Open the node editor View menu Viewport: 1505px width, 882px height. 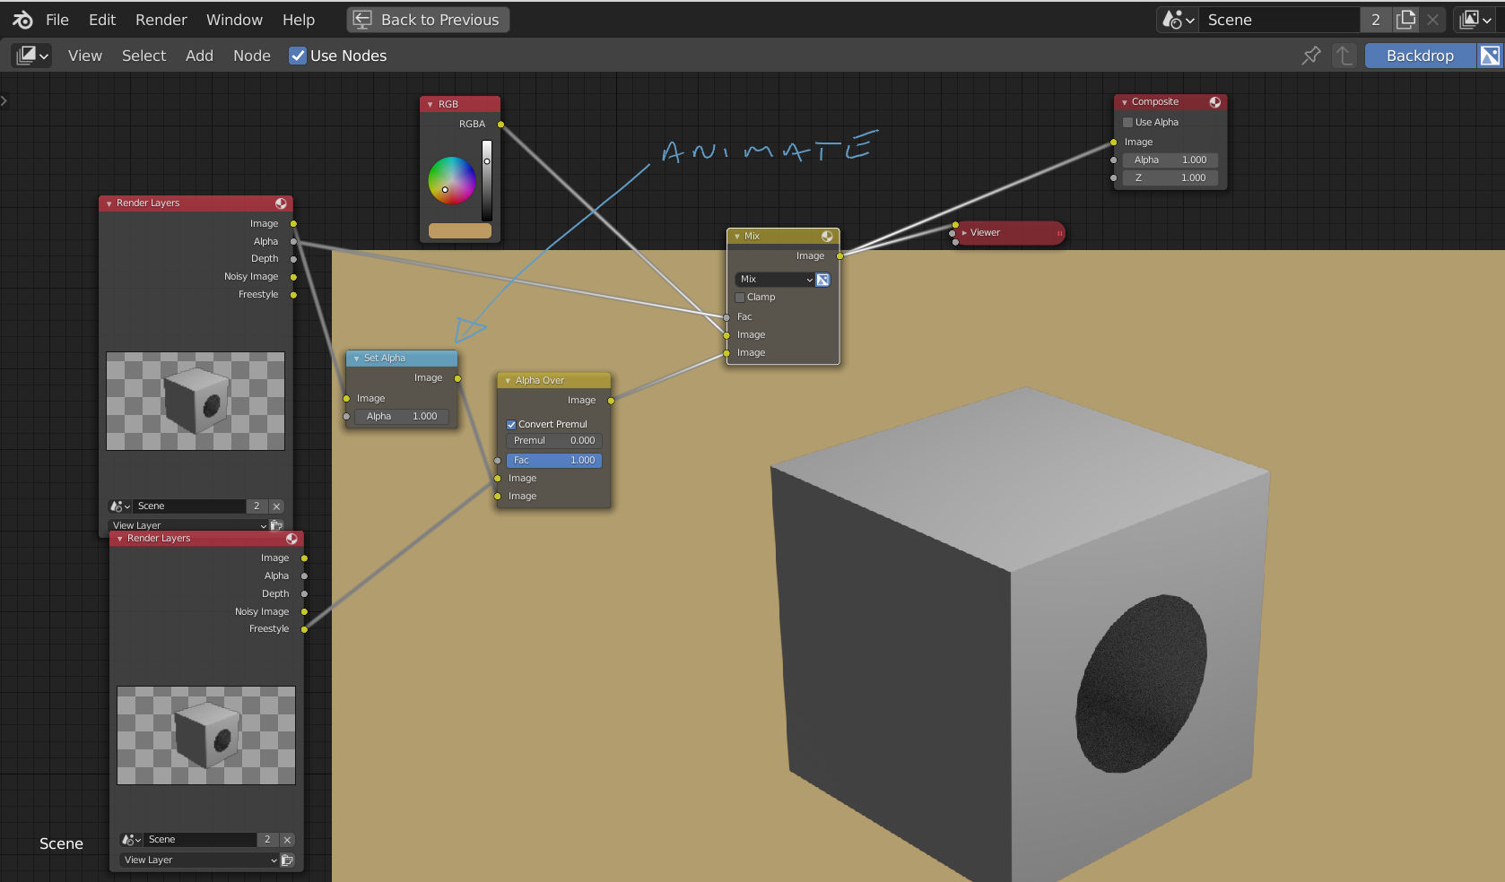tap(85, 56)
